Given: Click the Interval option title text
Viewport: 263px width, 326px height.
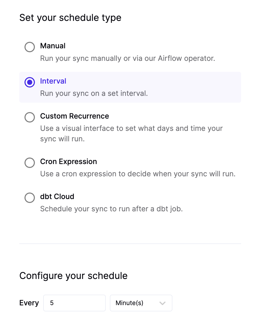Looking at the screenshot, I should click(x=53, y=81).
